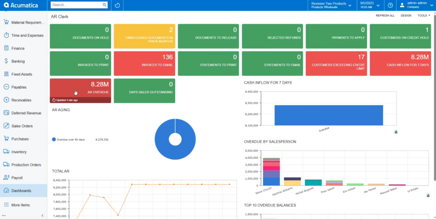Viewport: 436px width, 219px height.
Task: Select Payroll label in sidebar
Action: click(17, 178)
